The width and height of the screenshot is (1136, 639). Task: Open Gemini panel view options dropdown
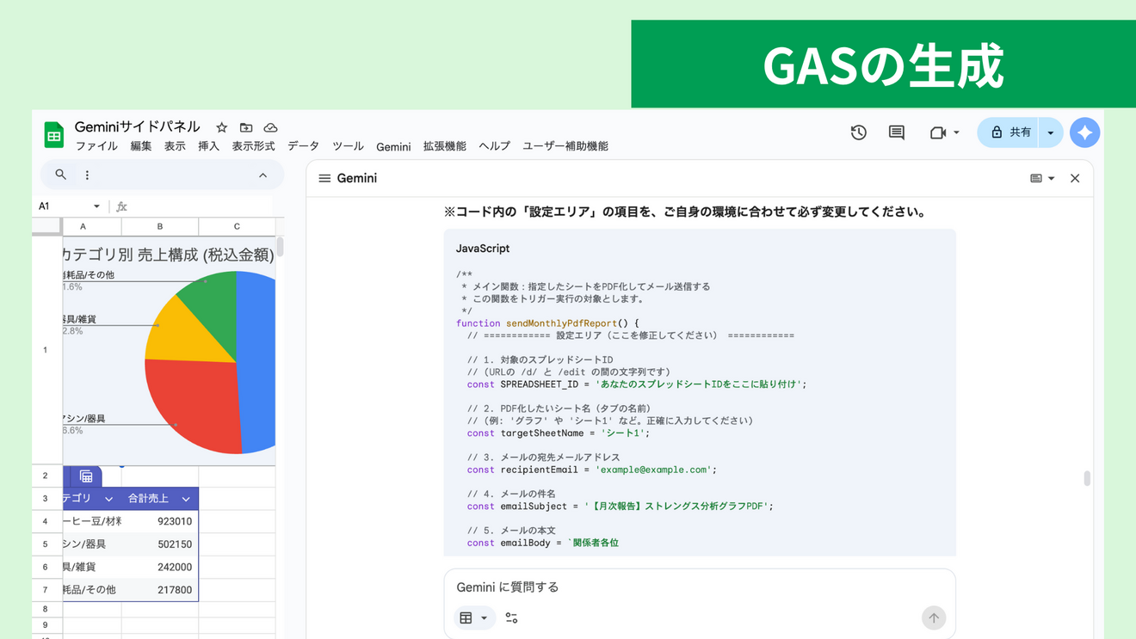1042,178
